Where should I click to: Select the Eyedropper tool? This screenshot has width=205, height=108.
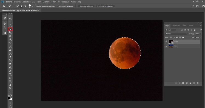tap(10, 40)
